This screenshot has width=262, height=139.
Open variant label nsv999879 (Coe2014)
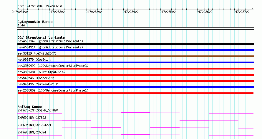pyautogui.click(x=34, y=60)
